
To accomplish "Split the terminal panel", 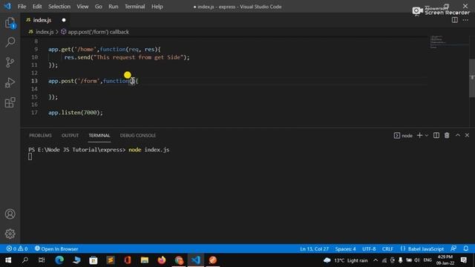I will [436, 135].
